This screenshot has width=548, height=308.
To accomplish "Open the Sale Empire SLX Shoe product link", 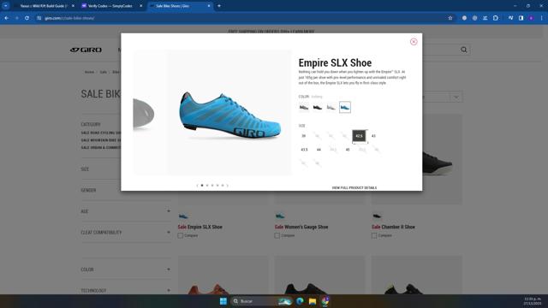I will pyautogui.click(x=200, y=227).
